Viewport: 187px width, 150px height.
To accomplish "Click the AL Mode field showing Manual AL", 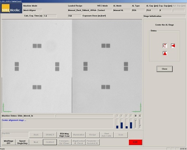I will coord(122,10).
